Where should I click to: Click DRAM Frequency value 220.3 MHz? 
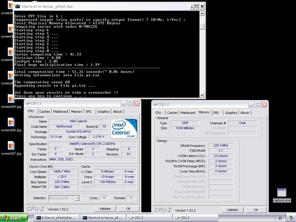pyautogui.click(x=221, y=145)
